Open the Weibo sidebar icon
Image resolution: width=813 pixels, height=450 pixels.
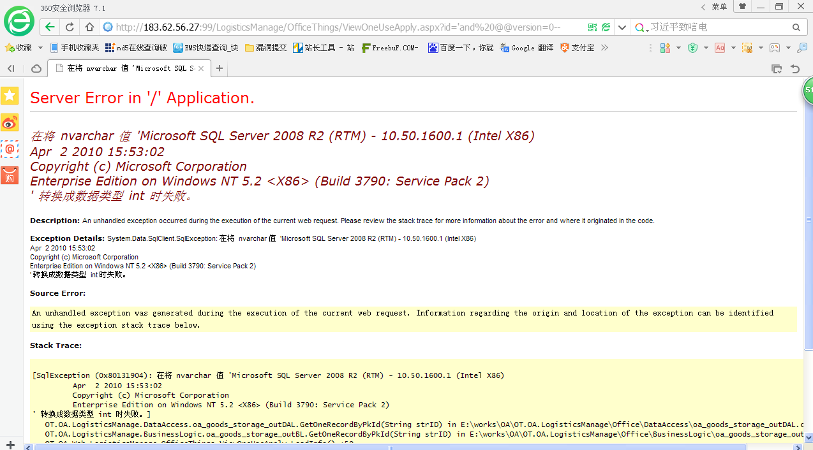point(10,122)
